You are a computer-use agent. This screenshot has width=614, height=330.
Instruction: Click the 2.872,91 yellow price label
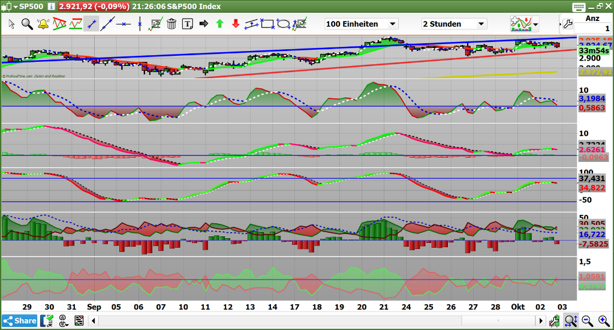[x=595, y=72]
